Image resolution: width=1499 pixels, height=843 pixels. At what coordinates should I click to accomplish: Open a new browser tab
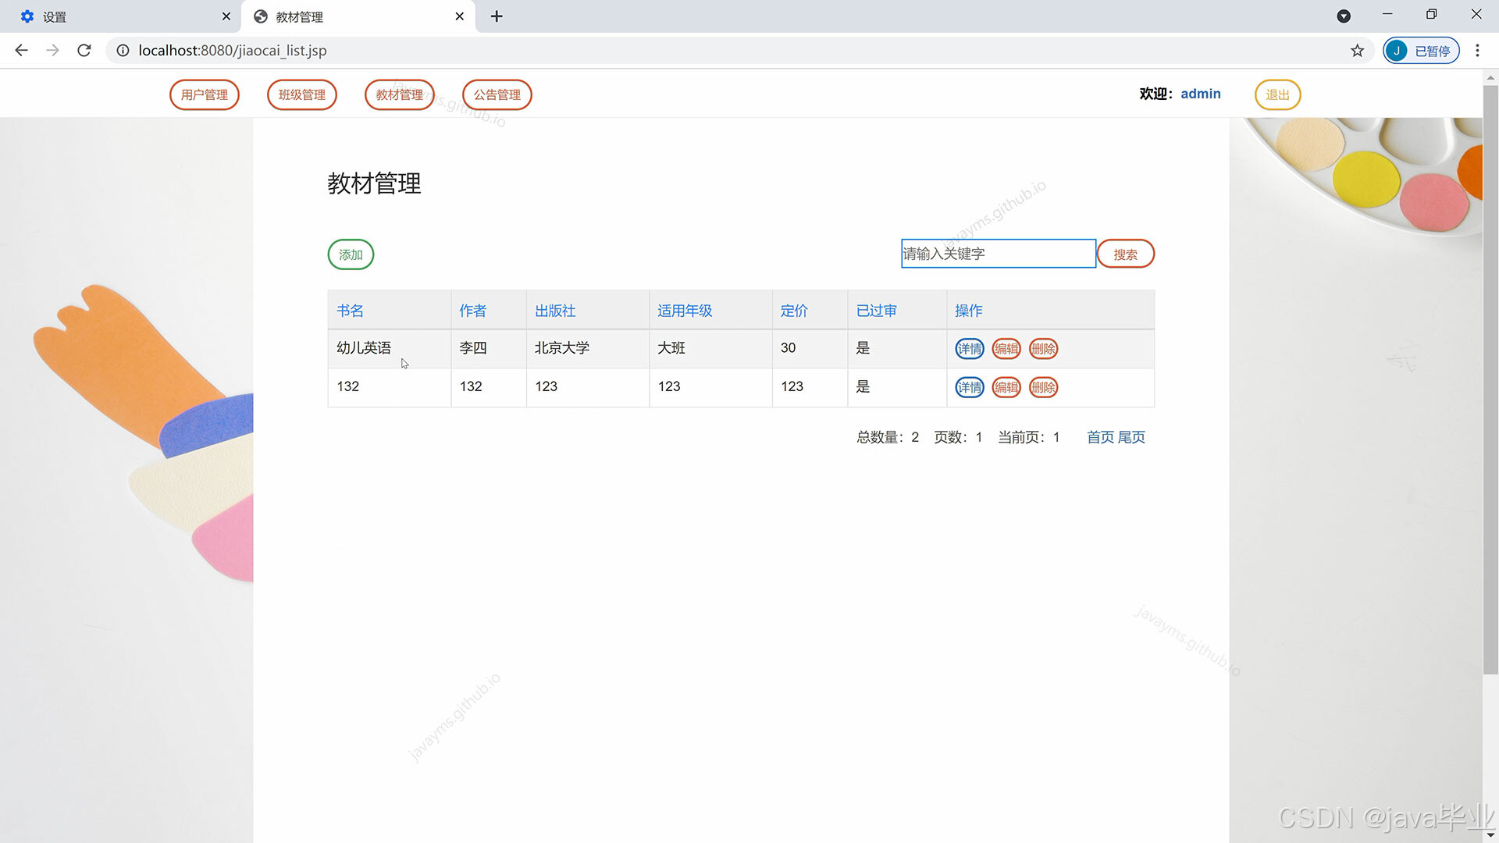point(497,16)
